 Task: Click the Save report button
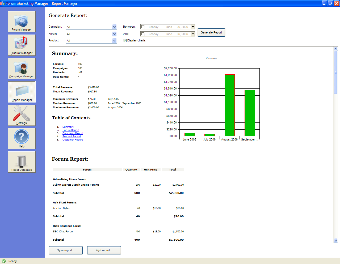tap(66, 250)
